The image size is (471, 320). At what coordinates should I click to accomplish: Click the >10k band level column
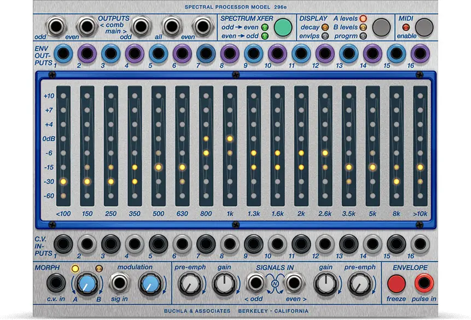[x=420, y=146]
